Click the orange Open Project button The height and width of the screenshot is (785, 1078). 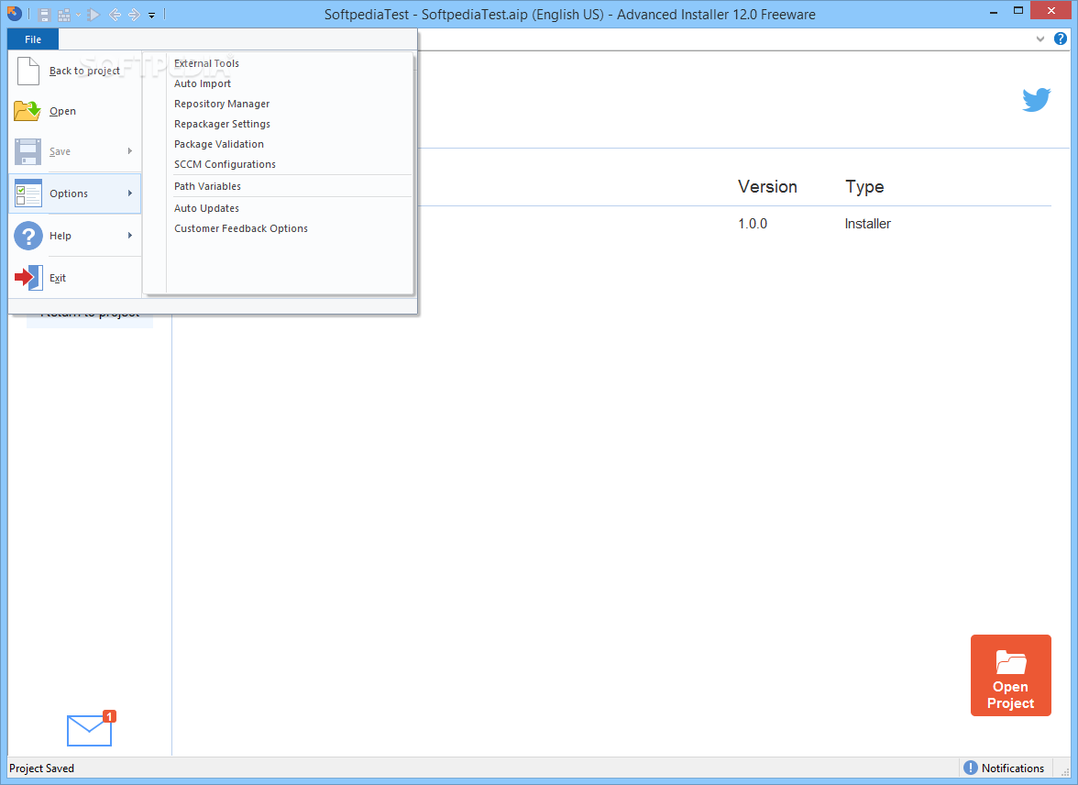point(1010,675)
